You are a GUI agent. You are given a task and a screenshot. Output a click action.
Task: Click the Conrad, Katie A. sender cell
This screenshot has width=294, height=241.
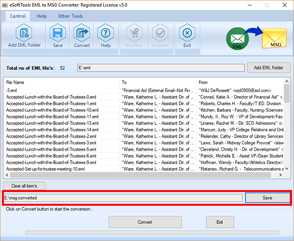(241, 97)
